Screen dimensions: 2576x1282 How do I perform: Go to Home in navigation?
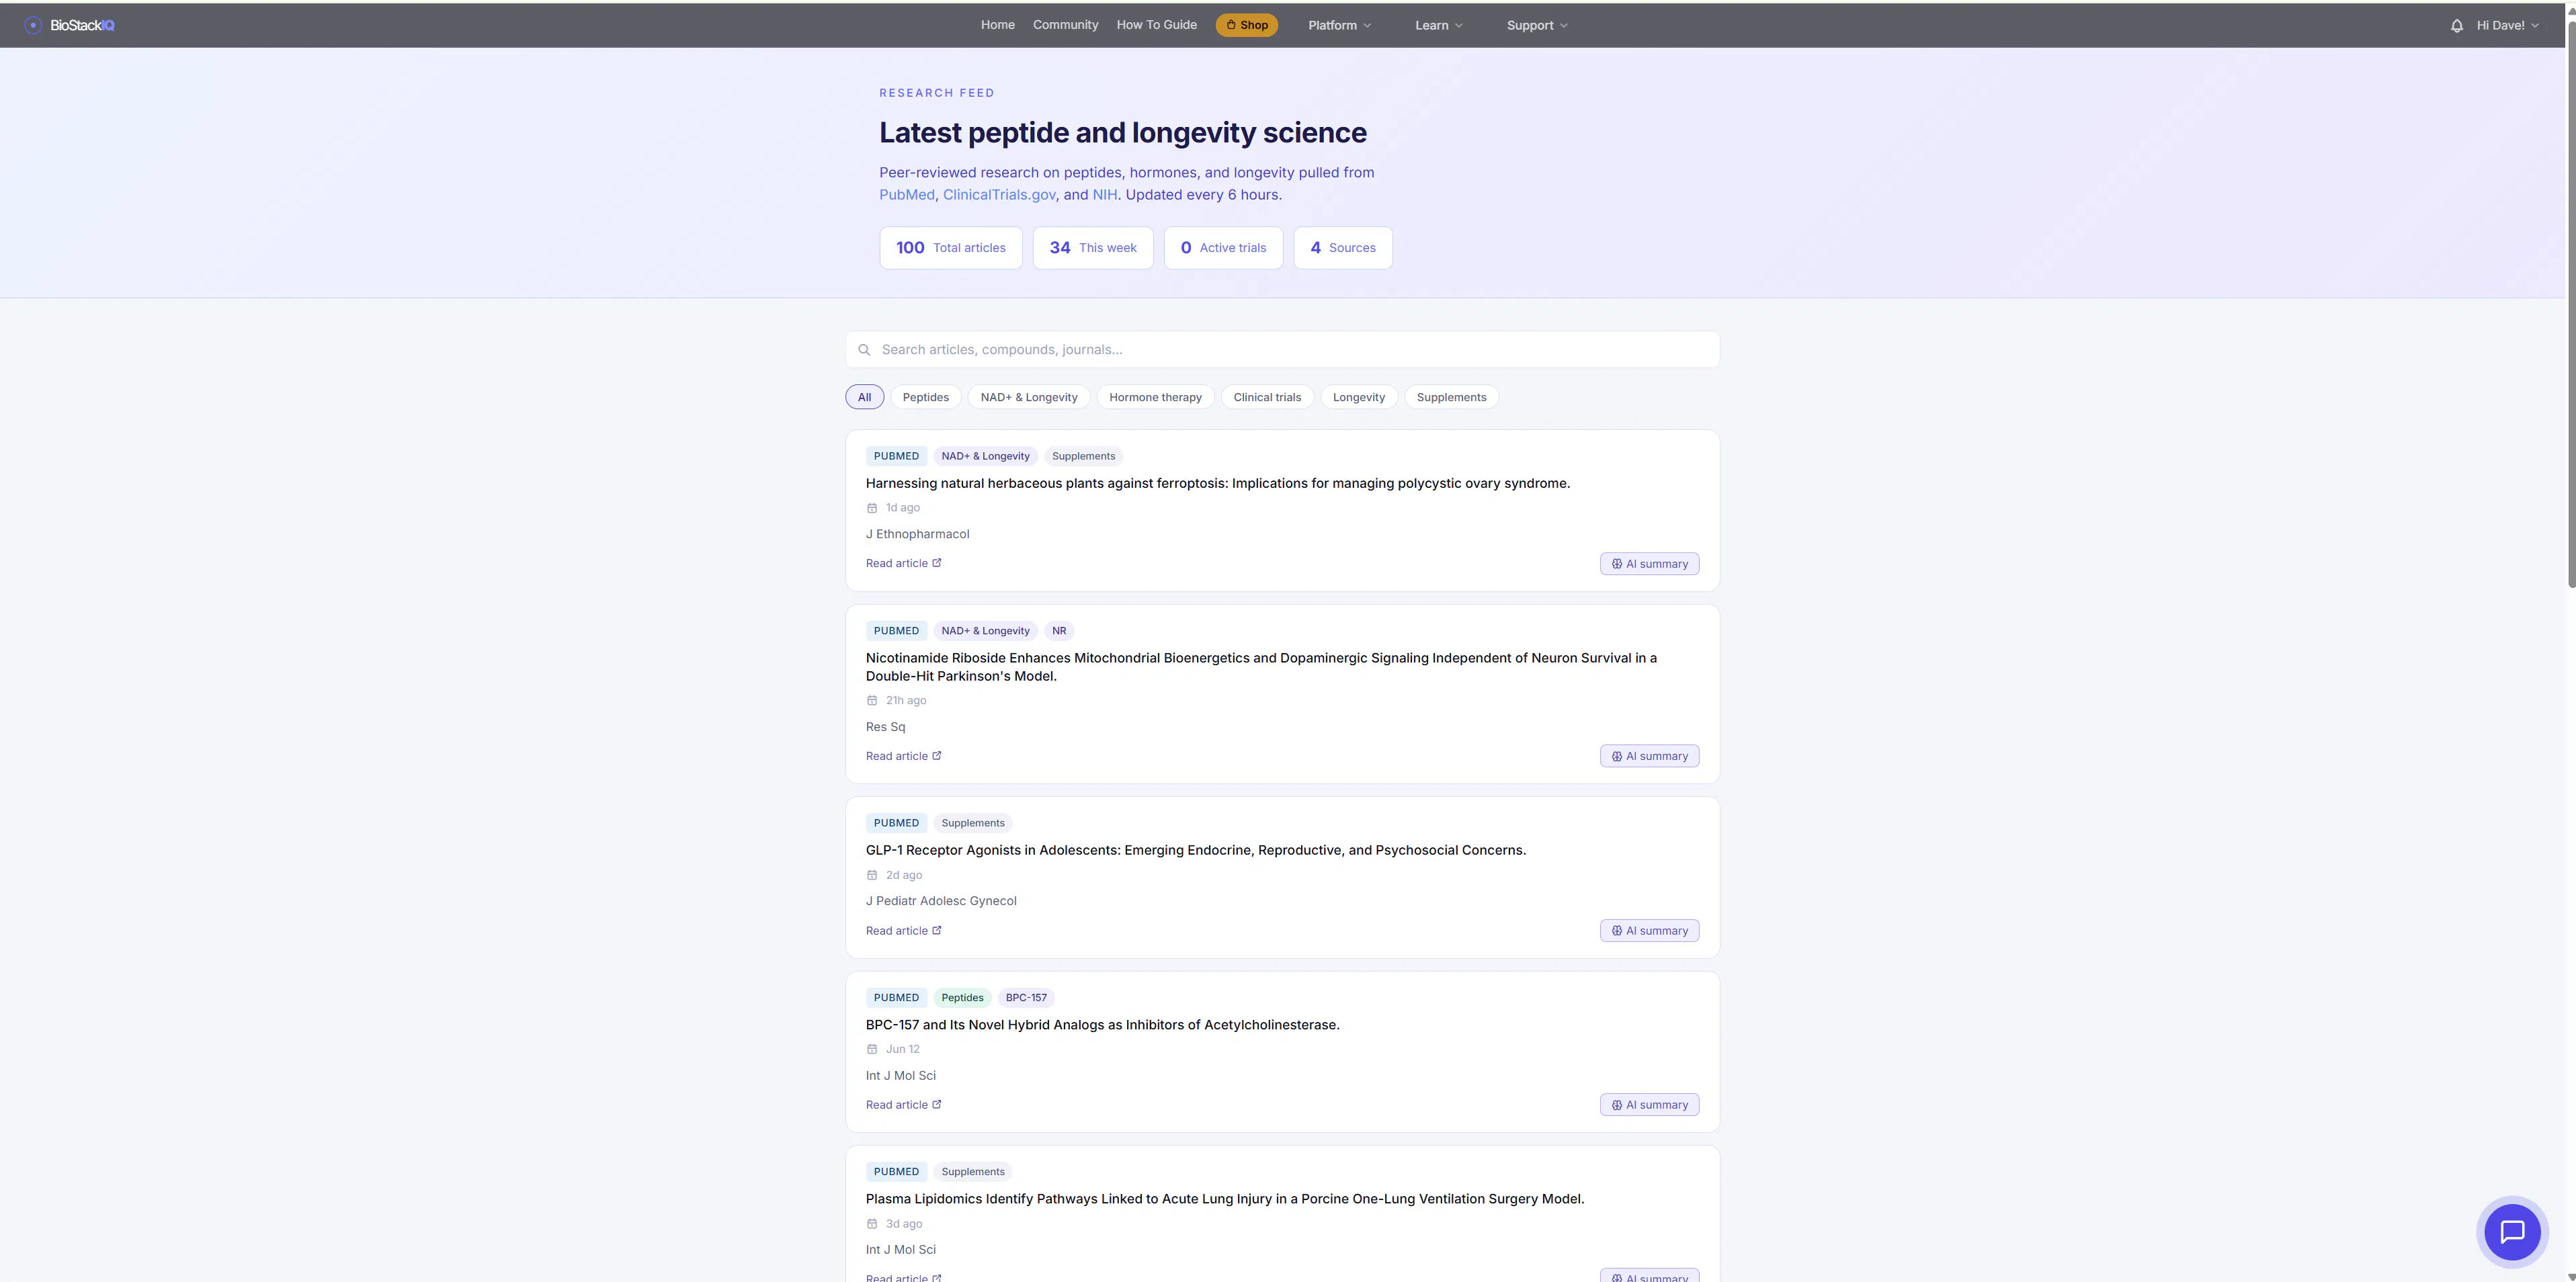click(997, 25)
